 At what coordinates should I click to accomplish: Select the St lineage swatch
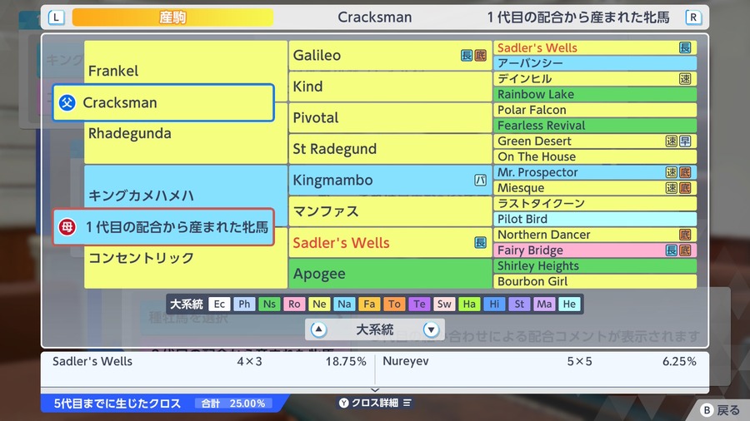point(519,304)
